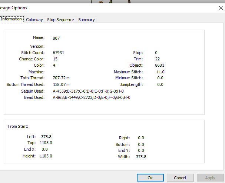The image size is (225, 183).
Task: Click the Sequin Used label
Action: tap(33, 91)
